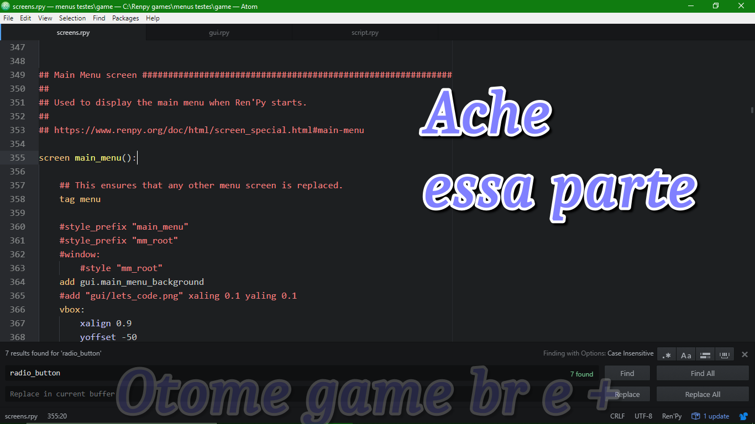755x424 pixels.
Task: Toggle 'only in selection' search option
Action: point(705,354)
